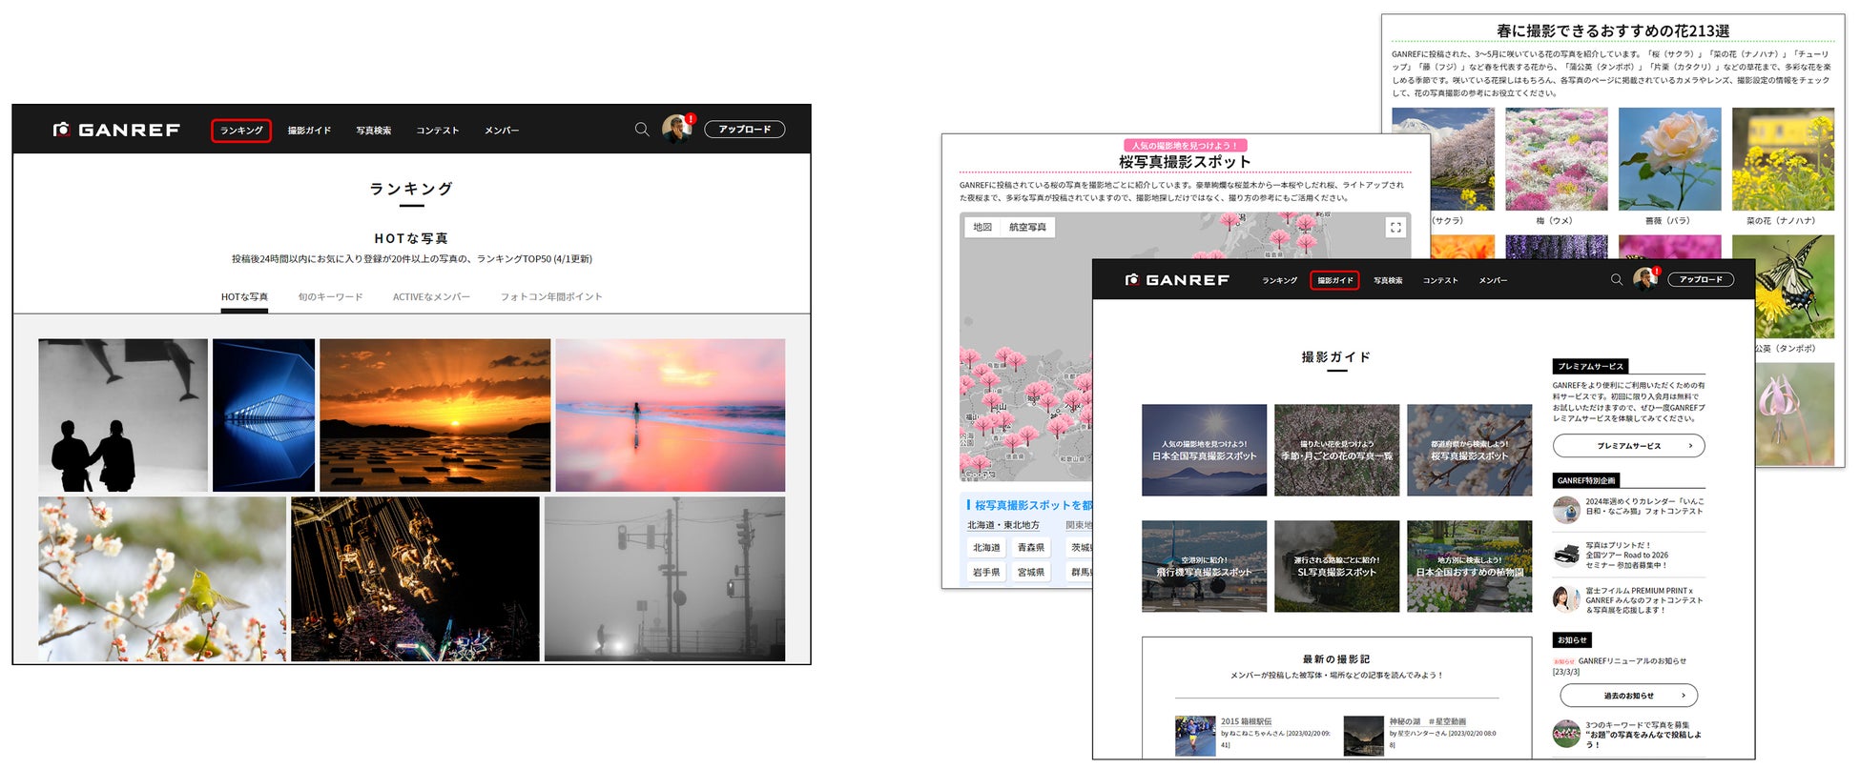Open the bird on plum blossoms thumbnail
This screenshot has height=769, width=1860.
click(162, 579)
